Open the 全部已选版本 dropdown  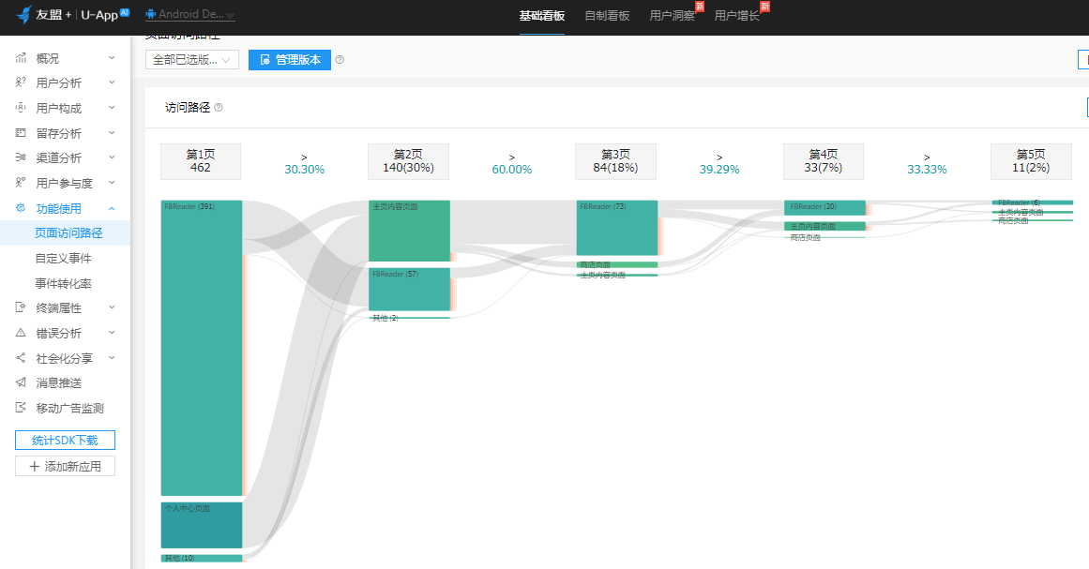(191, 60)
